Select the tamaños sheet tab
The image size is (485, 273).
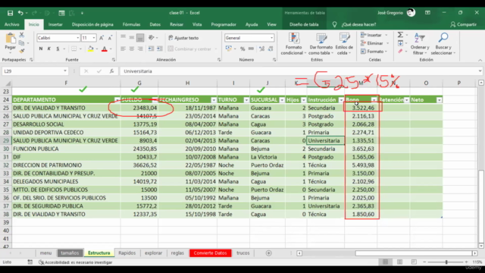(x=70, y=253)
